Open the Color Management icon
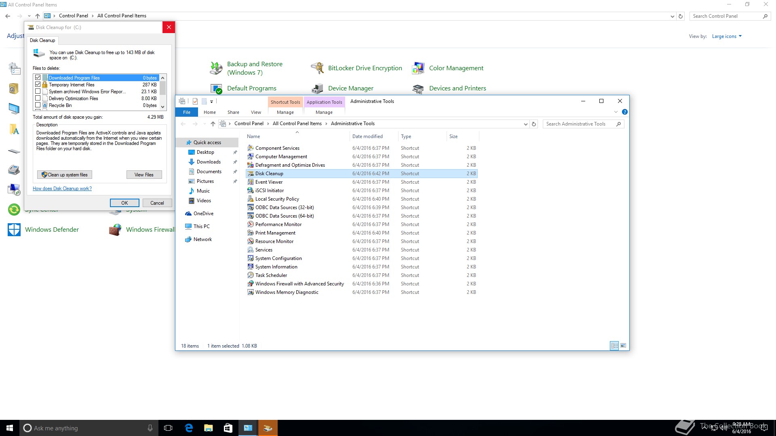The height and width of the screenshot is (436, 776). pos(418,68)
